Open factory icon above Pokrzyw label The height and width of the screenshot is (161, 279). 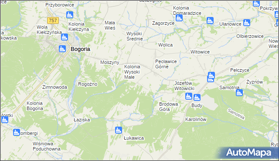coord(256,3)
